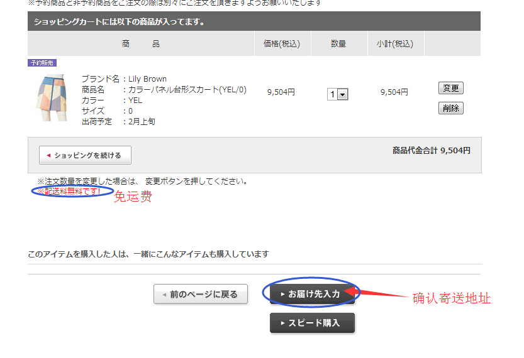Choose the スピード購入 button
Screen dimensions: 524x358
tap(312, 323)
